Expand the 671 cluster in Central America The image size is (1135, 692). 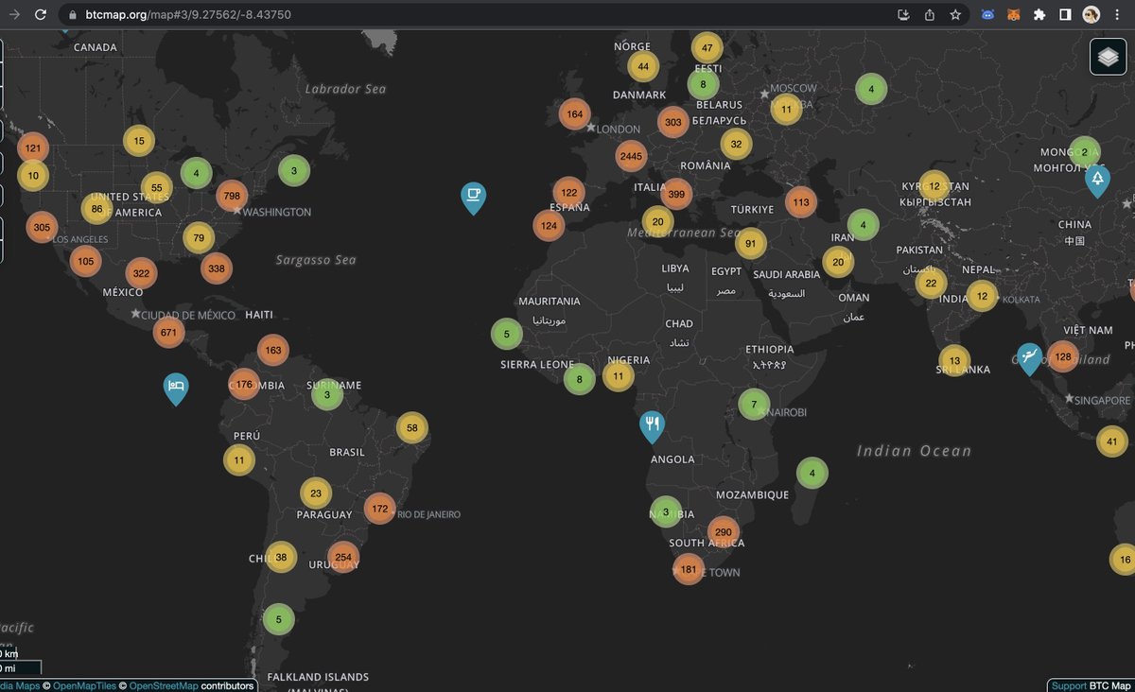point(169,332)
